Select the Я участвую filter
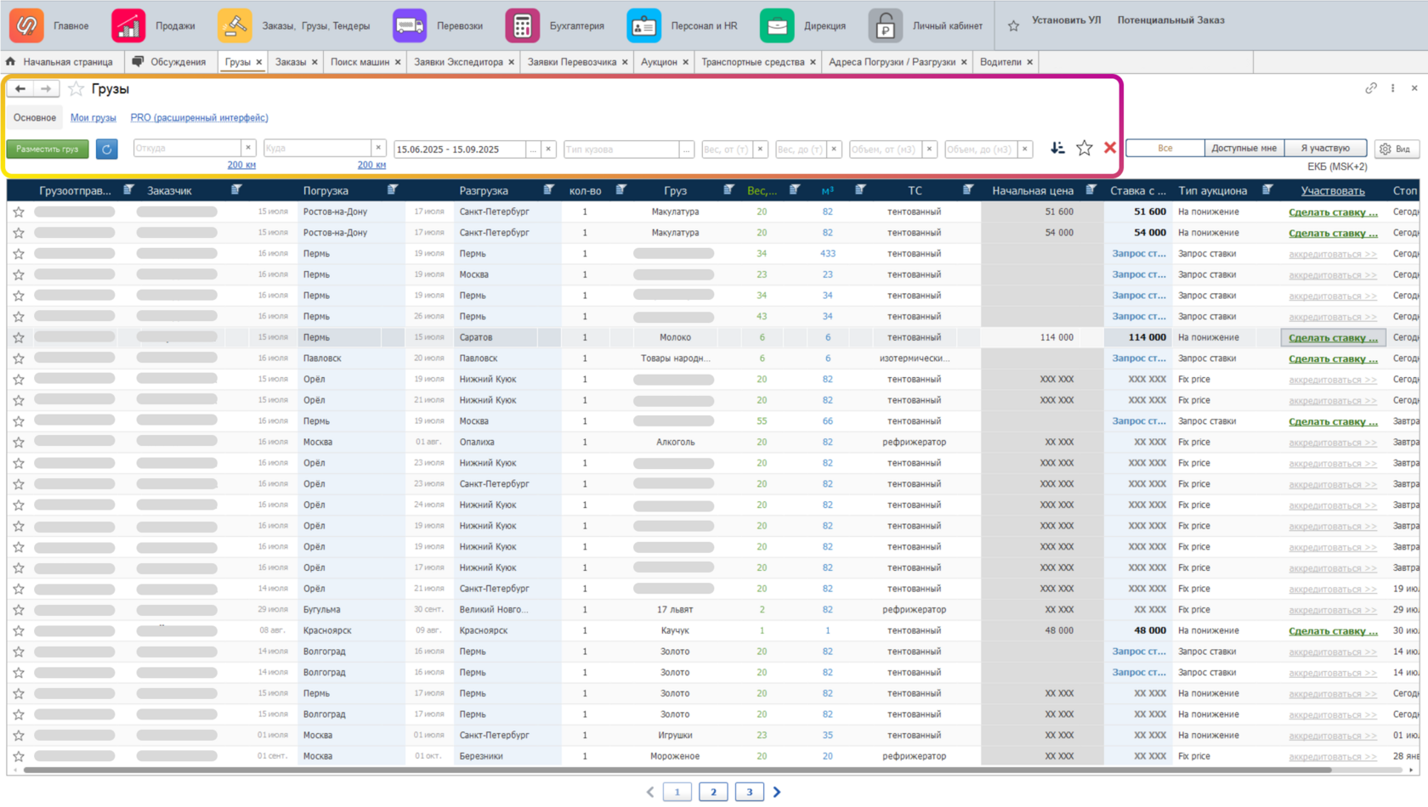1428x807 pixels. tap(1325, 148)
